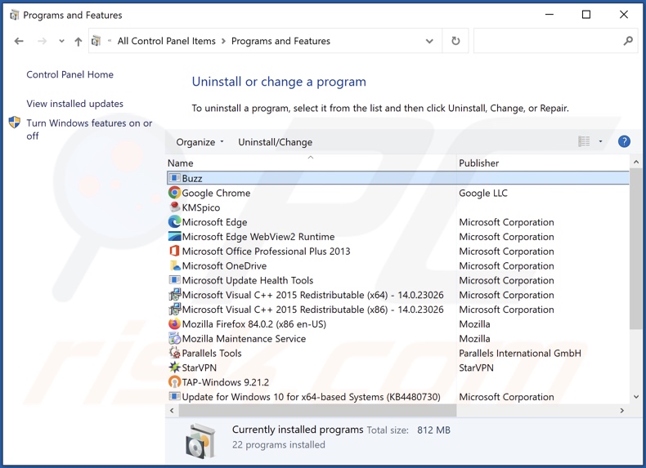Click the horizontal scrollbar right arrow
646x468 pixels.
[622, 410]
